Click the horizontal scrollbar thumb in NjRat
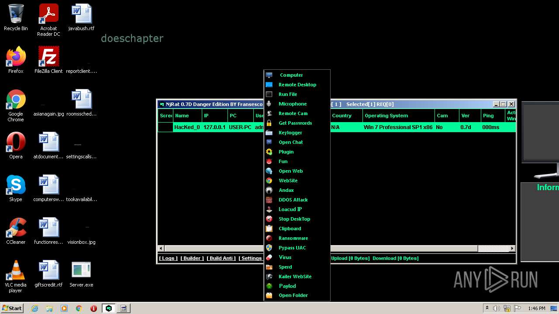 [321, 249]
